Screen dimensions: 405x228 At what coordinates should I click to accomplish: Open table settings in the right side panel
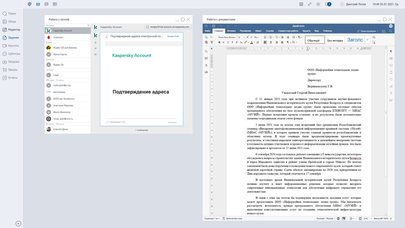[x=391, y=59]
